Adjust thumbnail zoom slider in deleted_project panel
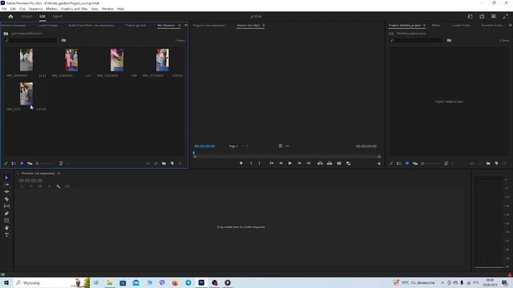 pos(430,163)
